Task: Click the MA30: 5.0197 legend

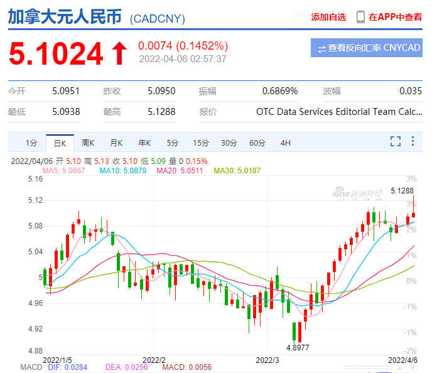Action: point(237,171)
